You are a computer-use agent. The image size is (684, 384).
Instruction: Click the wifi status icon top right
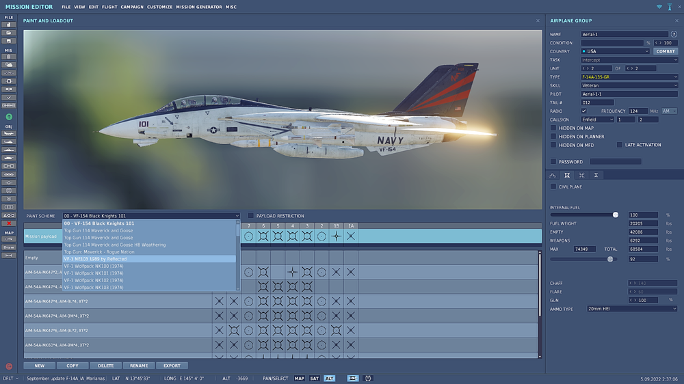click(x=659, y=7)
